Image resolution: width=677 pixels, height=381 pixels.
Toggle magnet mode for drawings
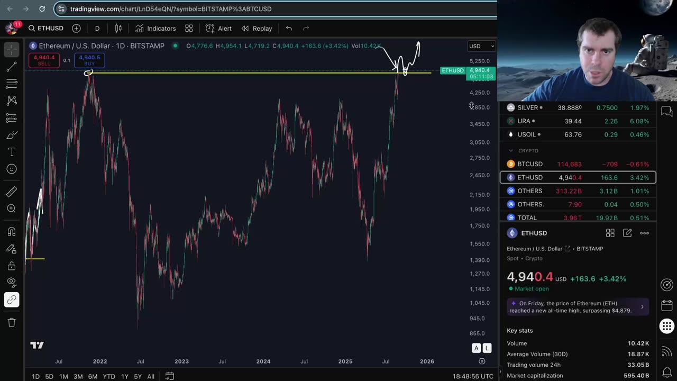tap(12, 231)
